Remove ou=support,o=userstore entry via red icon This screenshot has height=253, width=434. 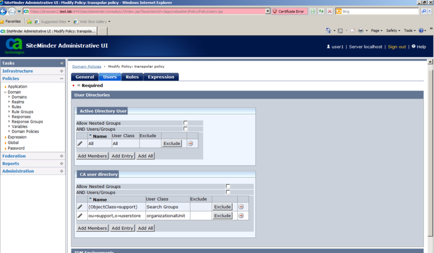pyautogui.click(x=241, y=216)
